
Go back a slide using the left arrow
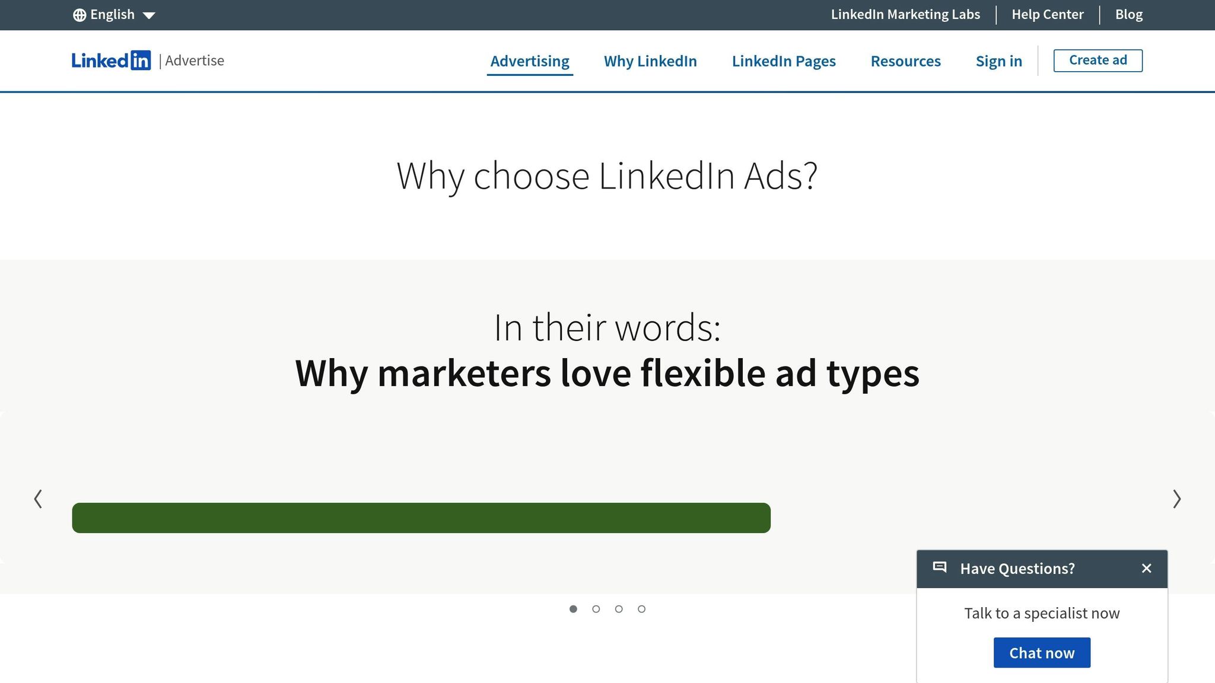(x=39, y=500)
